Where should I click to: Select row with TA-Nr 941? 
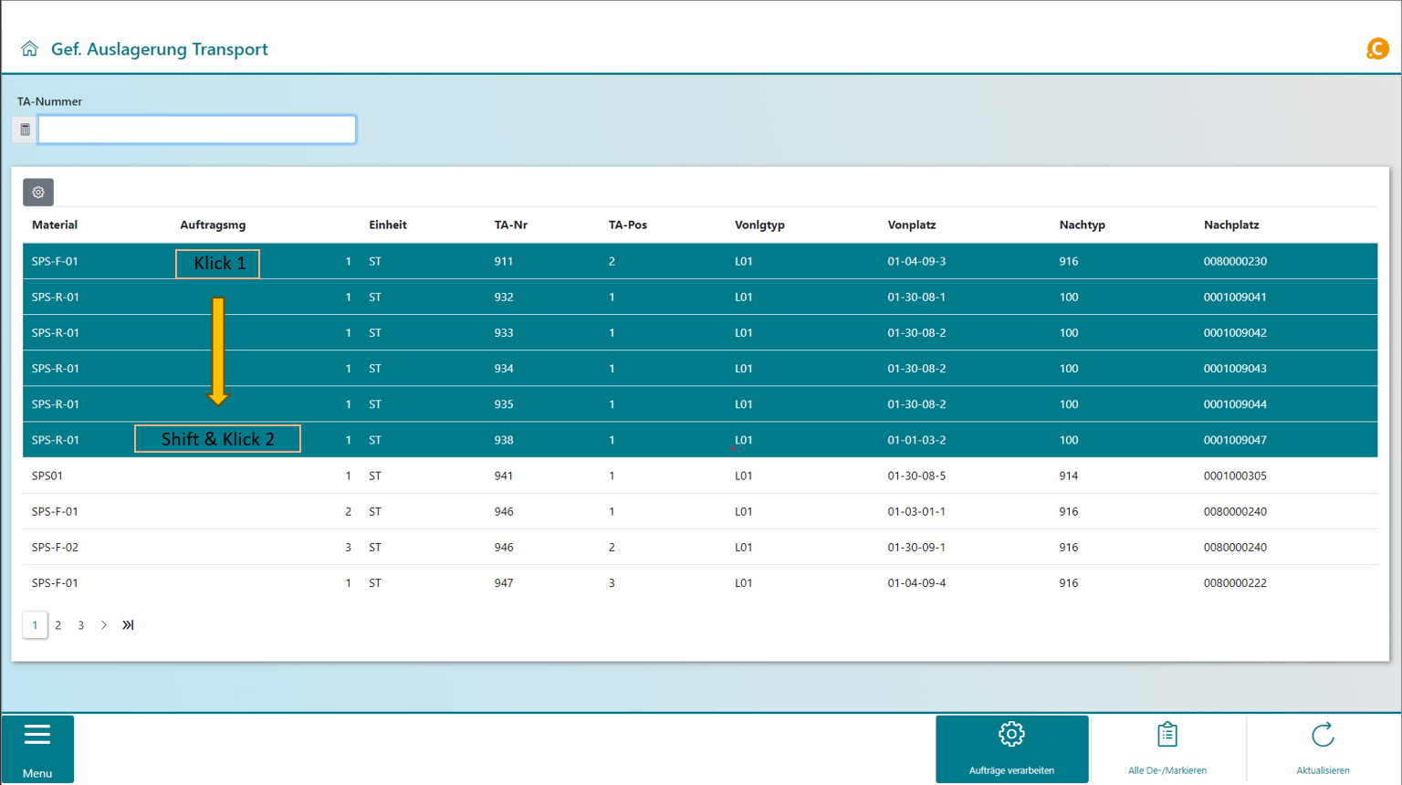504,476
